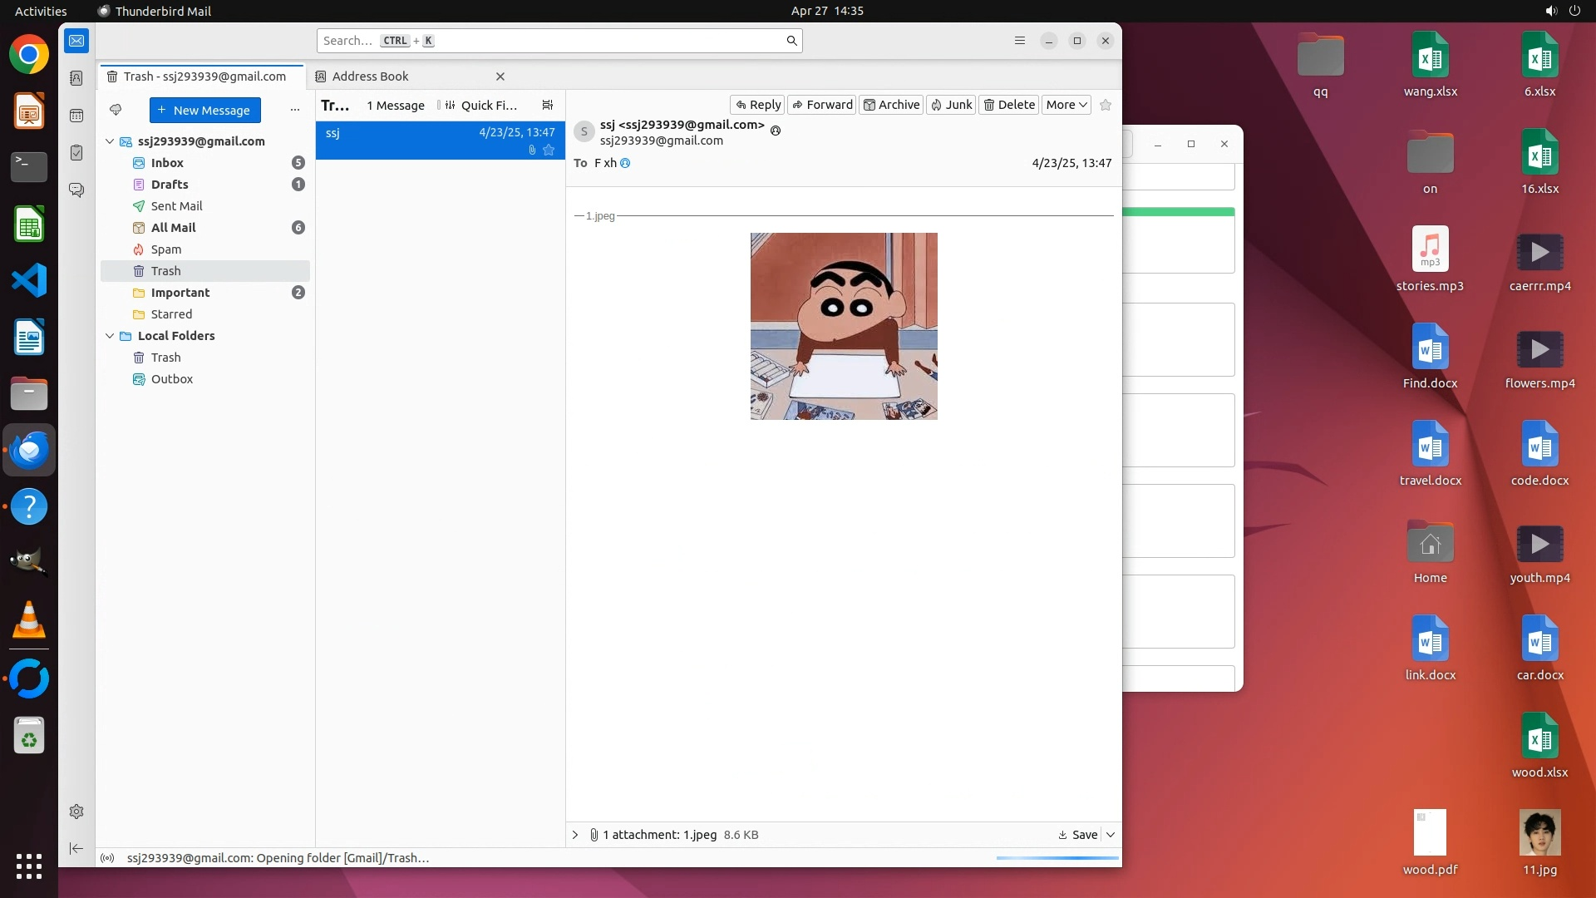Switch to the Address Book tab
1596x898 pixels.
[371, 76]
